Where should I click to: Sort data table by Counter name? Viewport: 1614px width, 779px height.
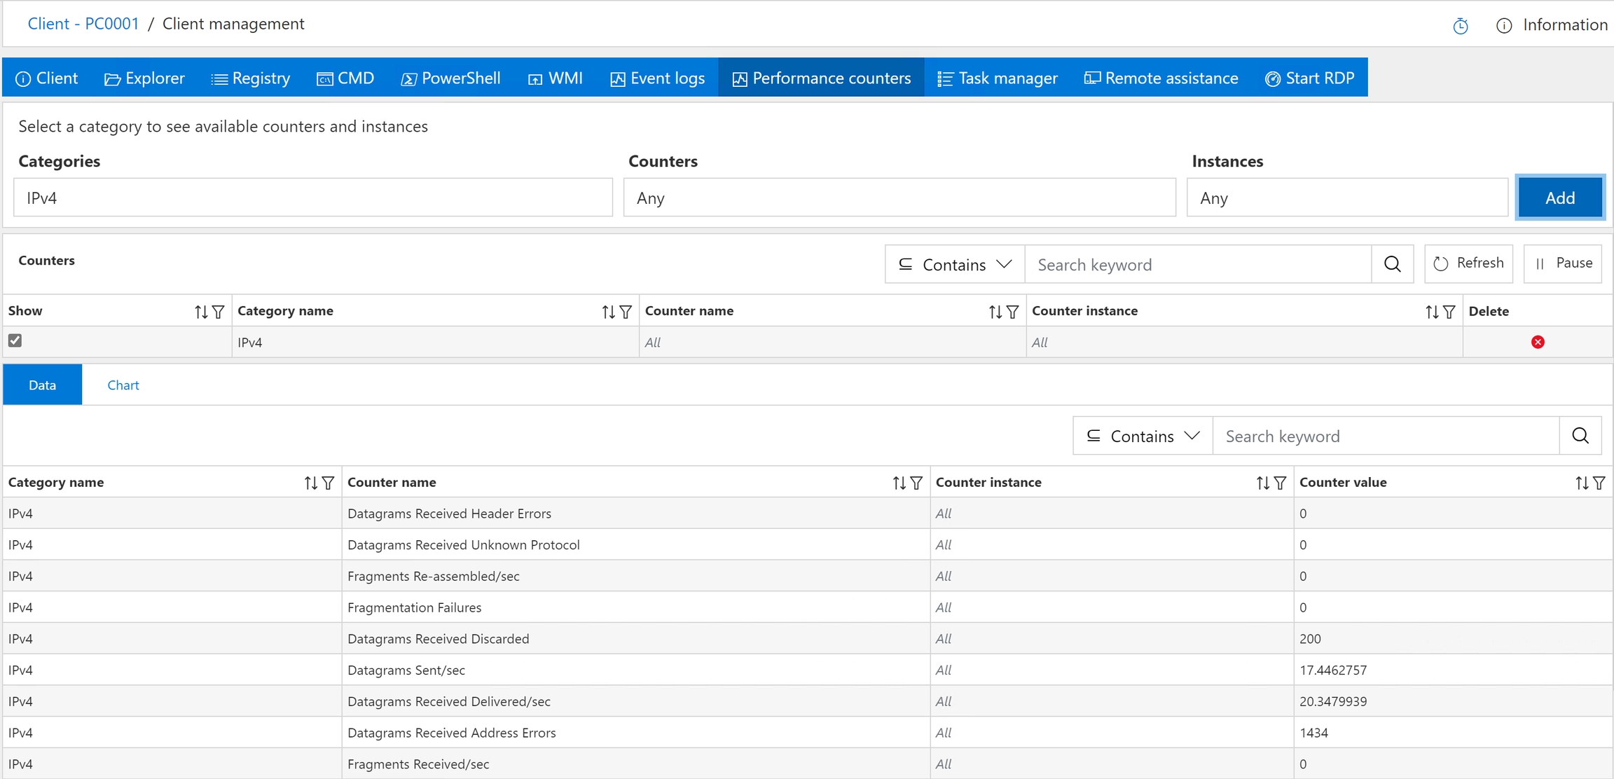click(899, 483)
